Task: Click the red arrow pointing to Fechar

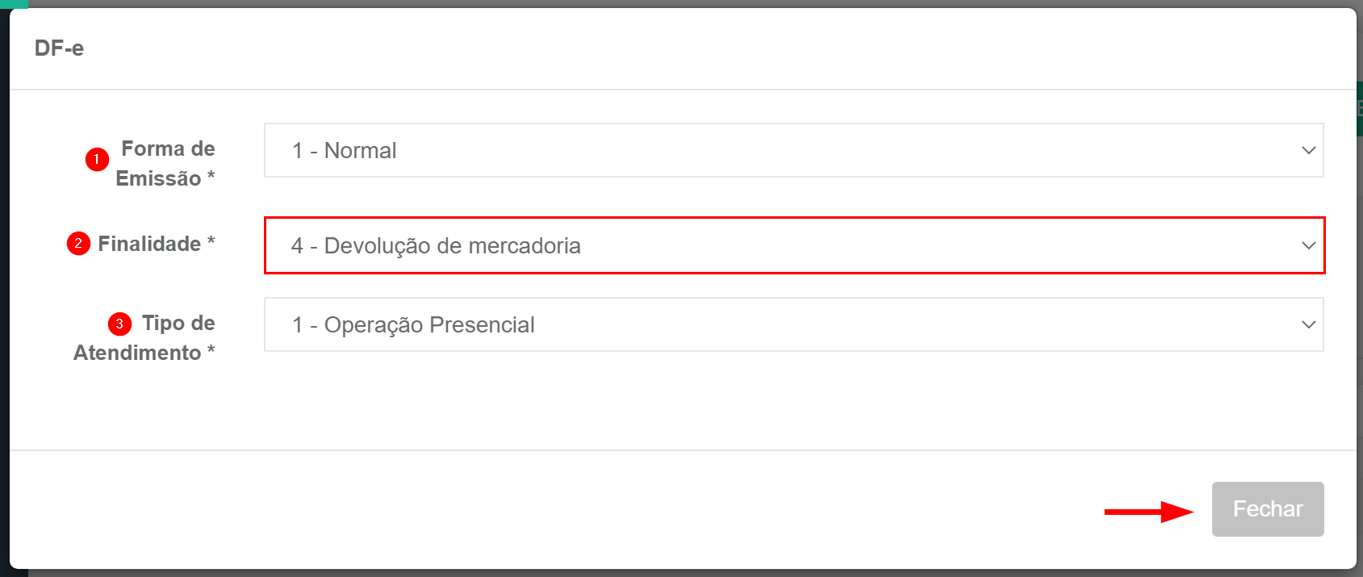Action: coord(1148,512)
